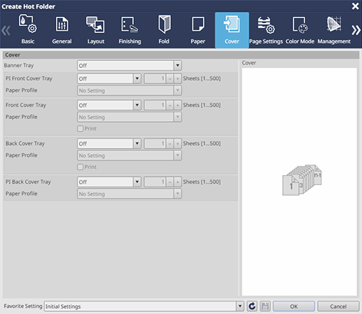Enable Print checkbox under Back Cover Tray
The image size is (362, 314).
80,167
